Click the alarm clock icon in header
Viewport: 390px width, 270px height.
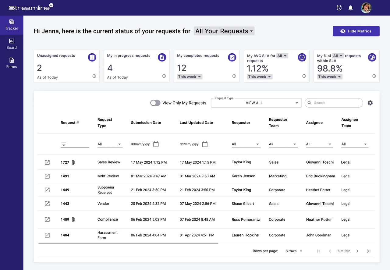[x=339, y=8]
